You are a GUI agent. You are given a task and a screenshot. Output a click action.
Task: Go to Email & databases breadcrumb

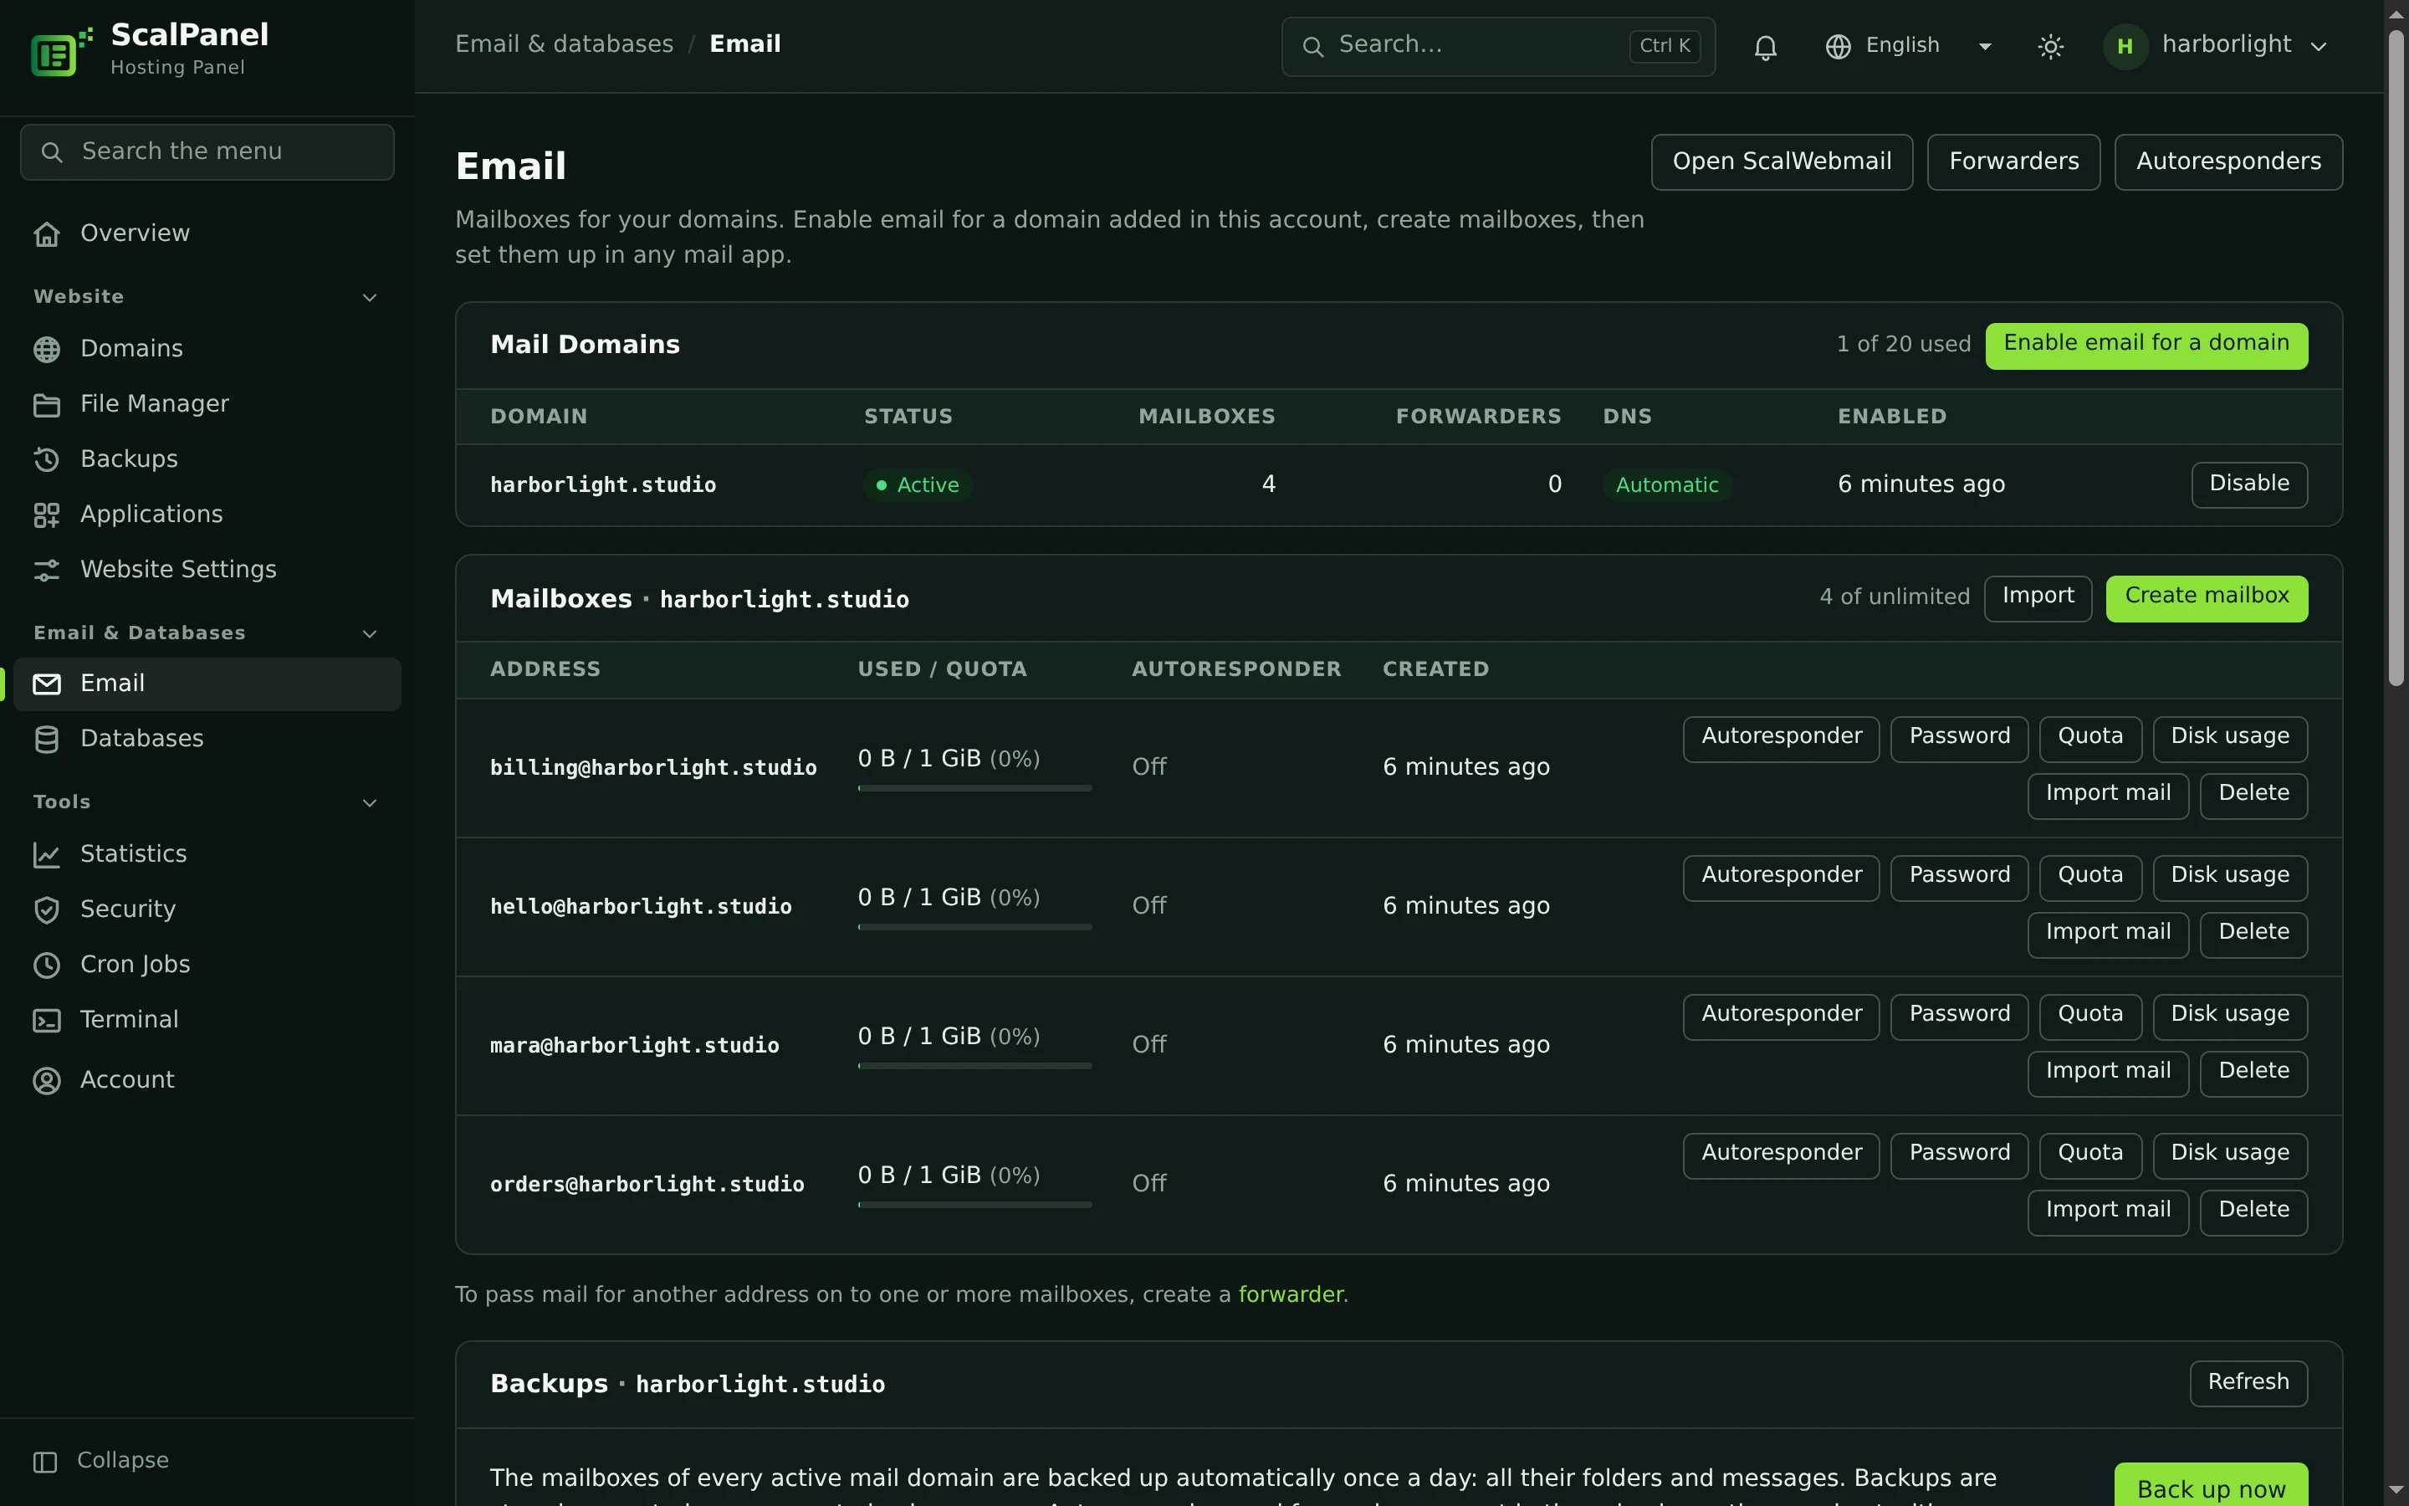564,45
